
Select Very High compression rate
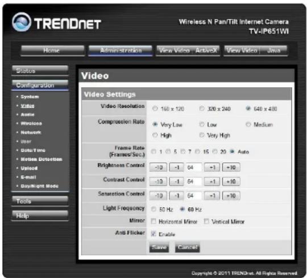point(202,135)
